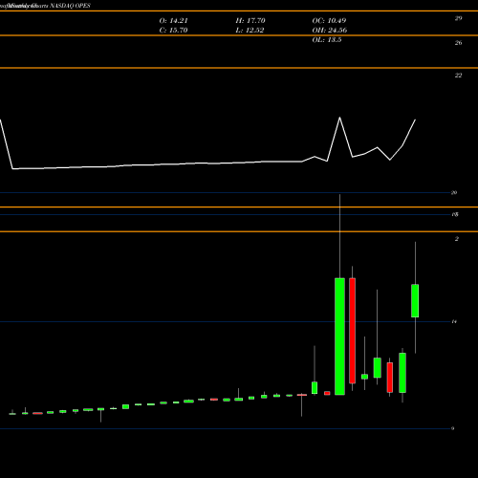This screenshot has height=478, width=478.
Task: Select the last green candle above 14
Action: 415,301
